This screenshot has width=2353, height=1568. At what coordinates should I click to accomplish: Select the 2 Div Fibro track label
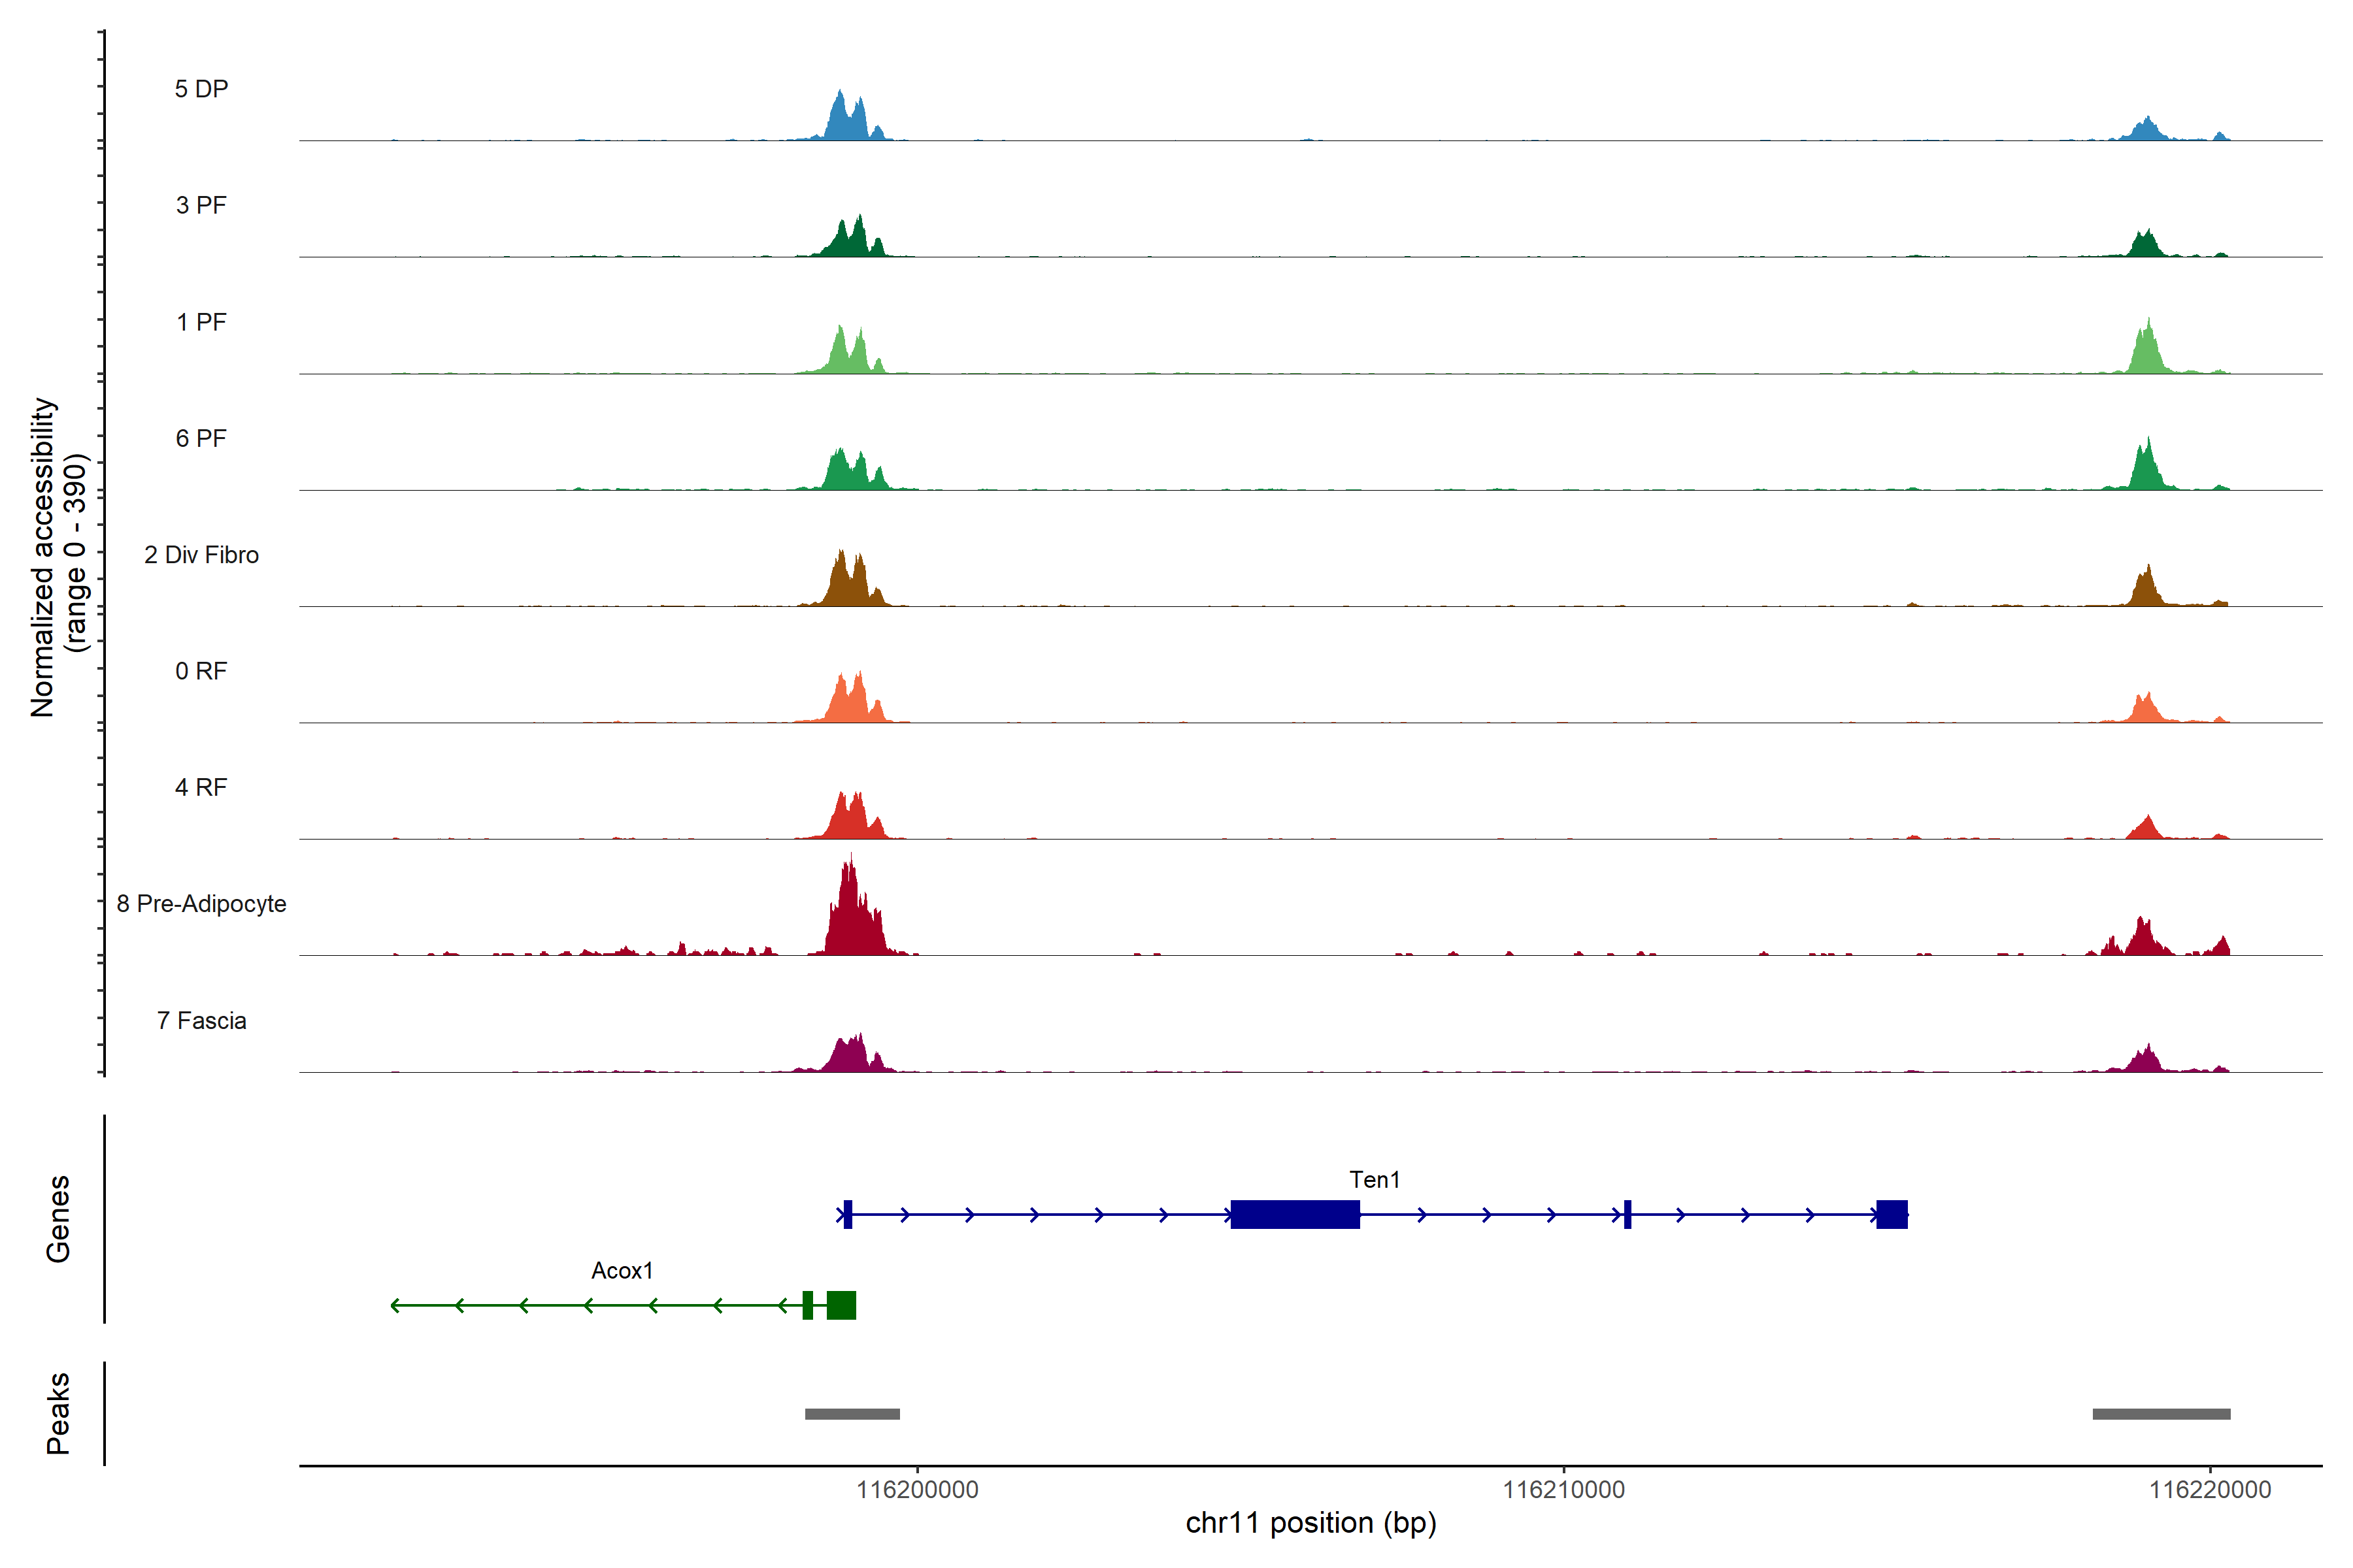pyautogui.click(x=201, y=555)
